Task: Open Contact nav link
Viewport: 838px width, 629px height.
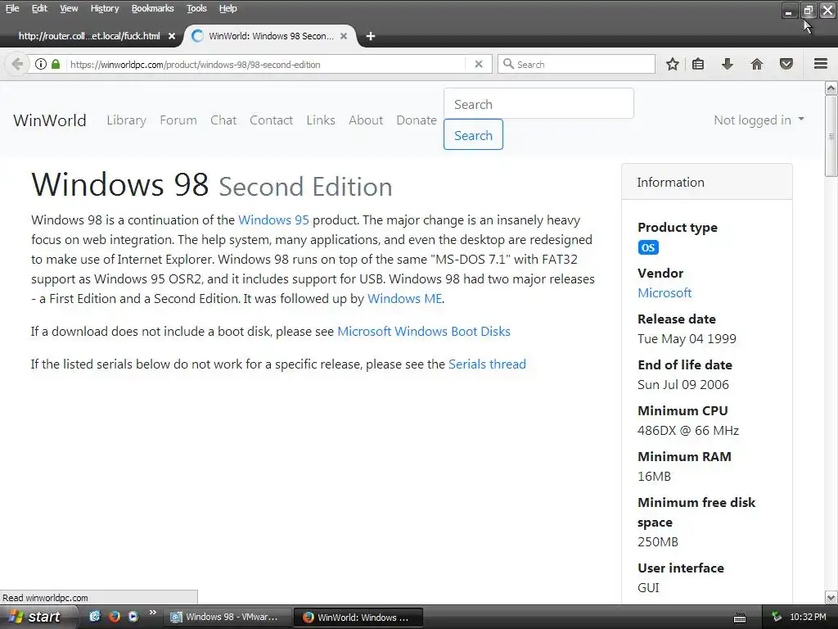Action: (272, 120)
